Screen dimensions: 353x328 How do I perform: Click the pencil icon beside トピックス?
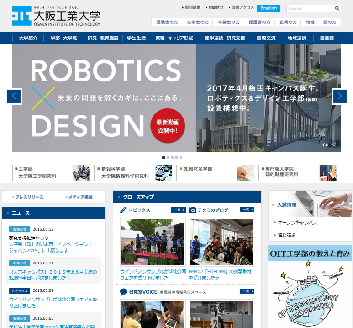click(x=123, y=210)
